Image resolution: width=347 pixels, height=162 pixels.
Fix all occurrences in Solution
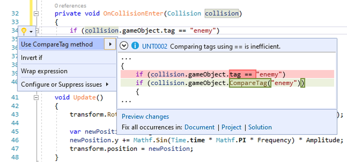(x=260, y=127)
